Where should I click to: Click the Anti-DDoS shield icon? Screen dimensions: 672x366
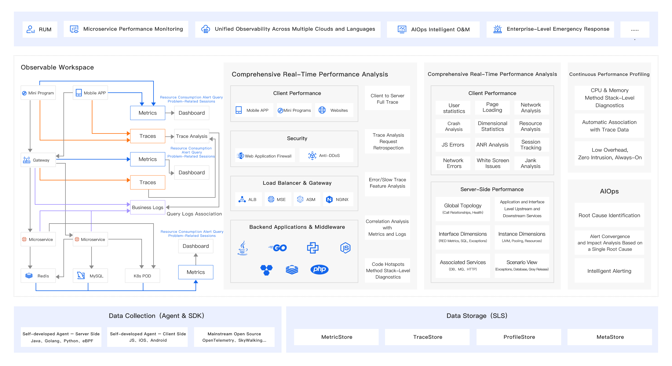[x=312, y=156]
